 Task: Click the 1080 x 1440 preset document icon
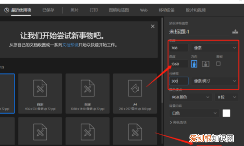87,88
